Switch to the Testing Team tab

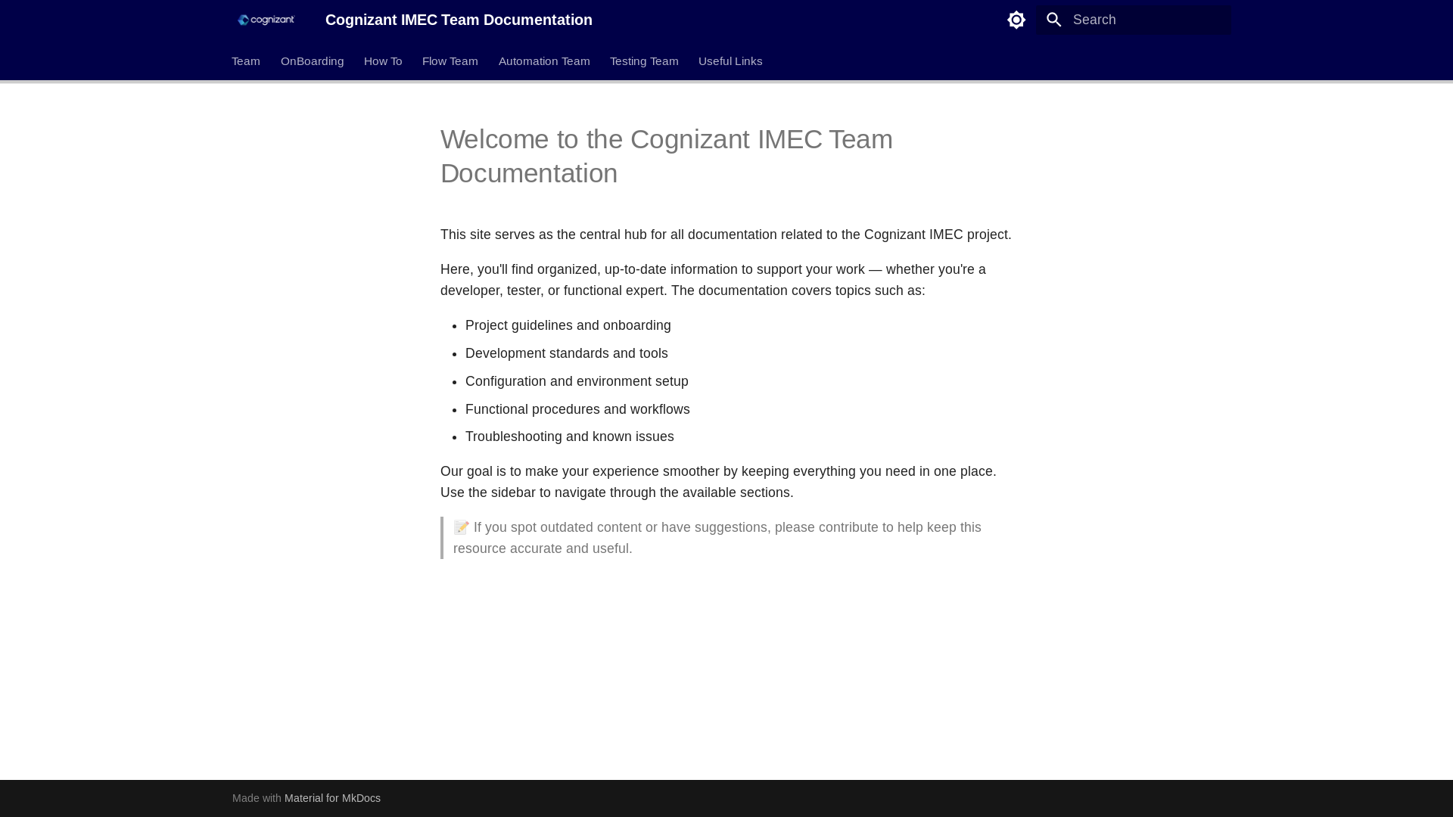click(x=644, y=61)
